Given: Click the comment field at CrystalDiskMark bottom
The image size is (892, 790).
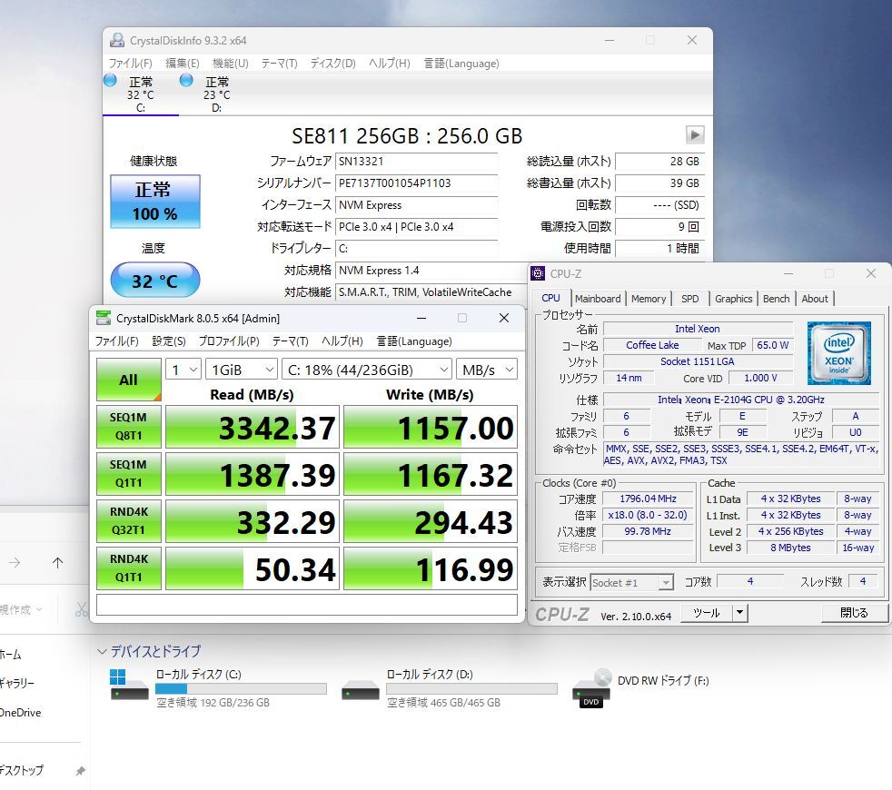Looking at the screenshot, I should coord(307,605).
